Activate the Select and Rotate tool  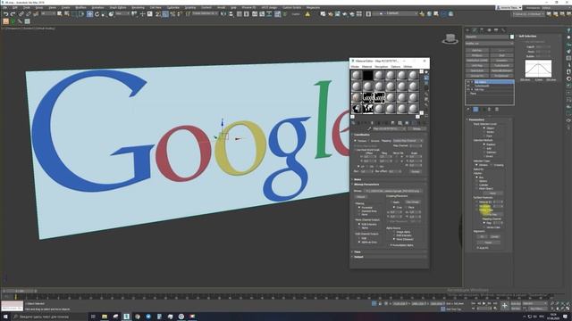[97, 14]
